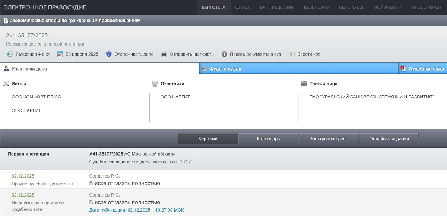Click the 28 апреля 2025 date text
The image size is (447, 216).
[x=82, y=54]
